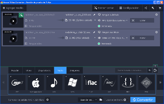The height and width of the screenshot is (104, 164).
Task: Click Ningún vídeo text in second row
Action: (35, 44)
